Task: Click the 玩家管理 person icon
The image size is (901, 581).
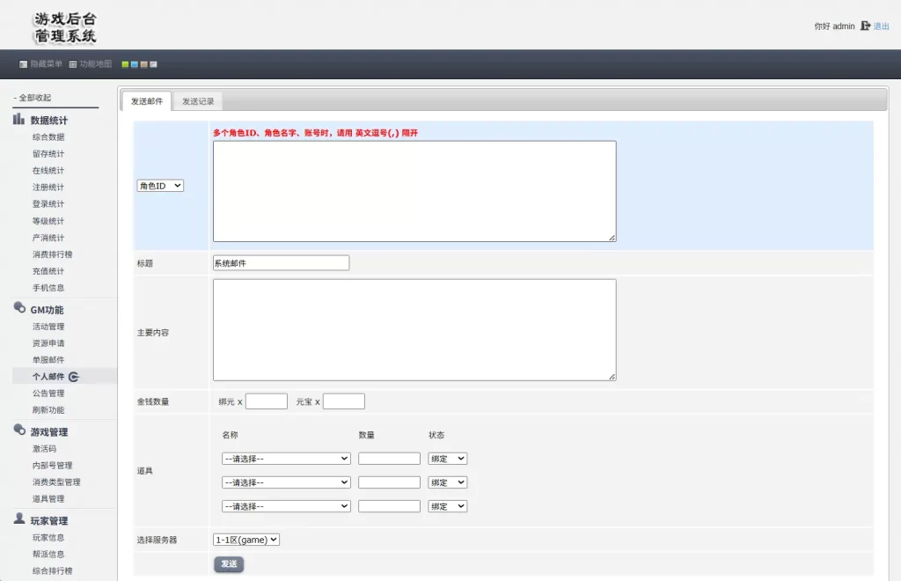Action: click(19, 519)
